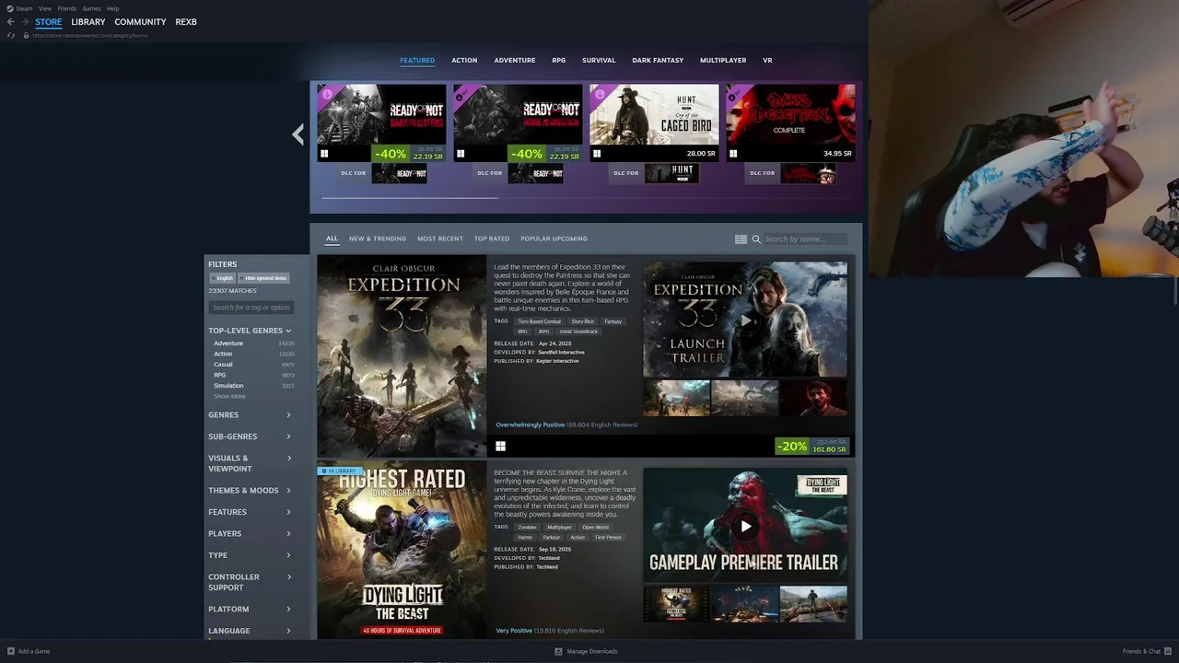Click the Sandfall Interactive developer link
The height and width of the screenshot is (663, 1179).
point(562,353)
